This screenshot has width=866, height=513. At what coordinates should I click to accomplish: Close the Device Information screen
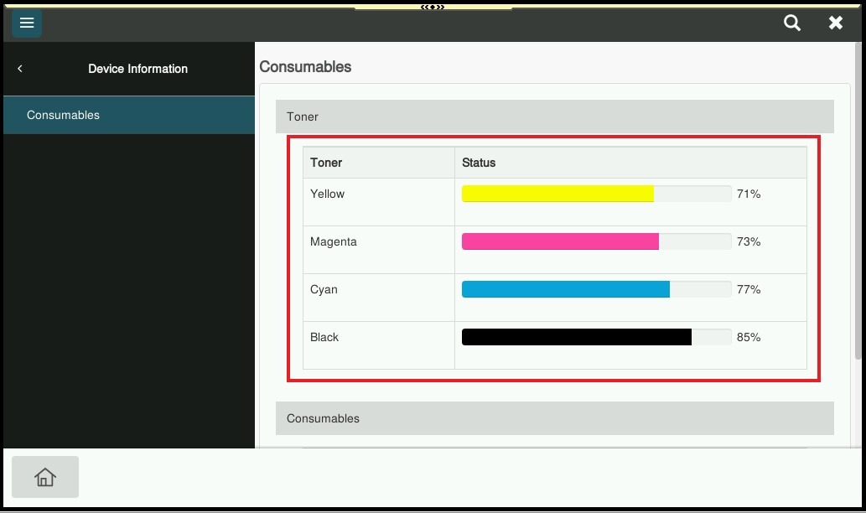(x=836, y=23)
